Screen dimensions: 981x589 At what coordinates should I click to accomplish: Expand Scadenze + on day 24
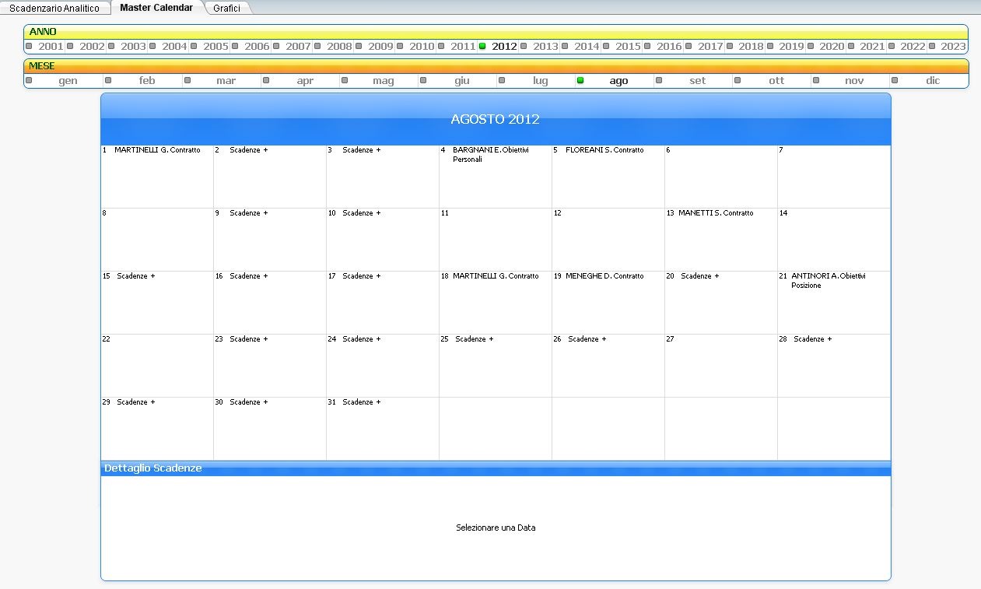[x=362, y=339]
